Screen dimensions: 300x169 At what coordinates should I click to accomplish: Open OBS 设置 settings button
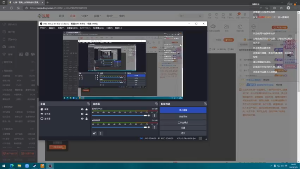[x=183, y=128]
